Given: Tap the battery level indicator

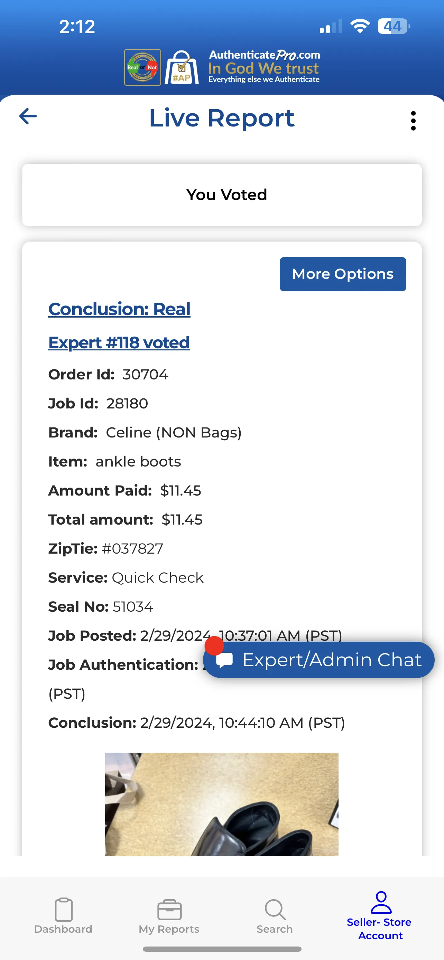Looking at the screenshot, I should click(394, 26).
